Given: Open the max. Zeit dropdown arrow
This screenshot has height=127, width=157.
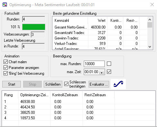Looking at the screenshot, I should pyautogui.click(x=101, y=73).
